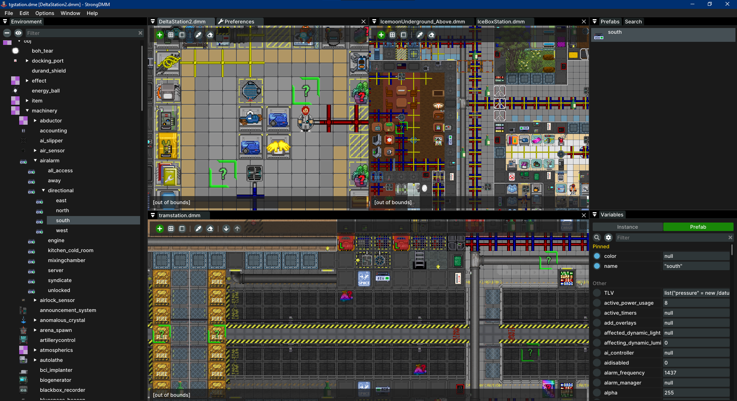Pin the active_timers variable

(597, 313)
